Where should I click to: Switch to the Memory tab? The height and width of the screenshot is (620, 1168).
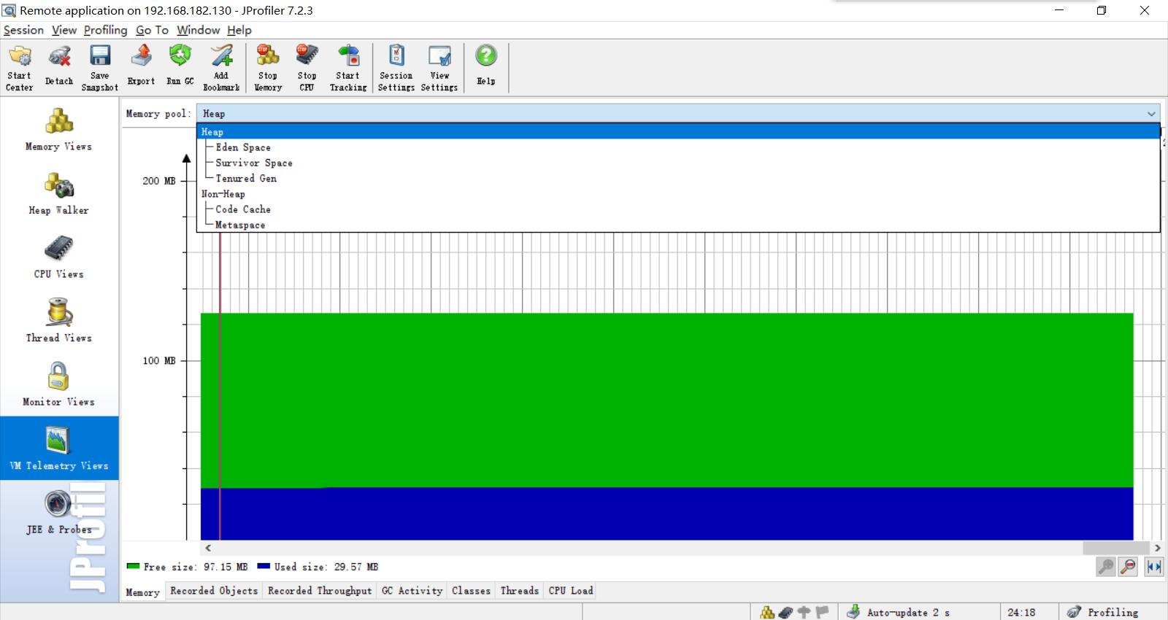(143, 592)
